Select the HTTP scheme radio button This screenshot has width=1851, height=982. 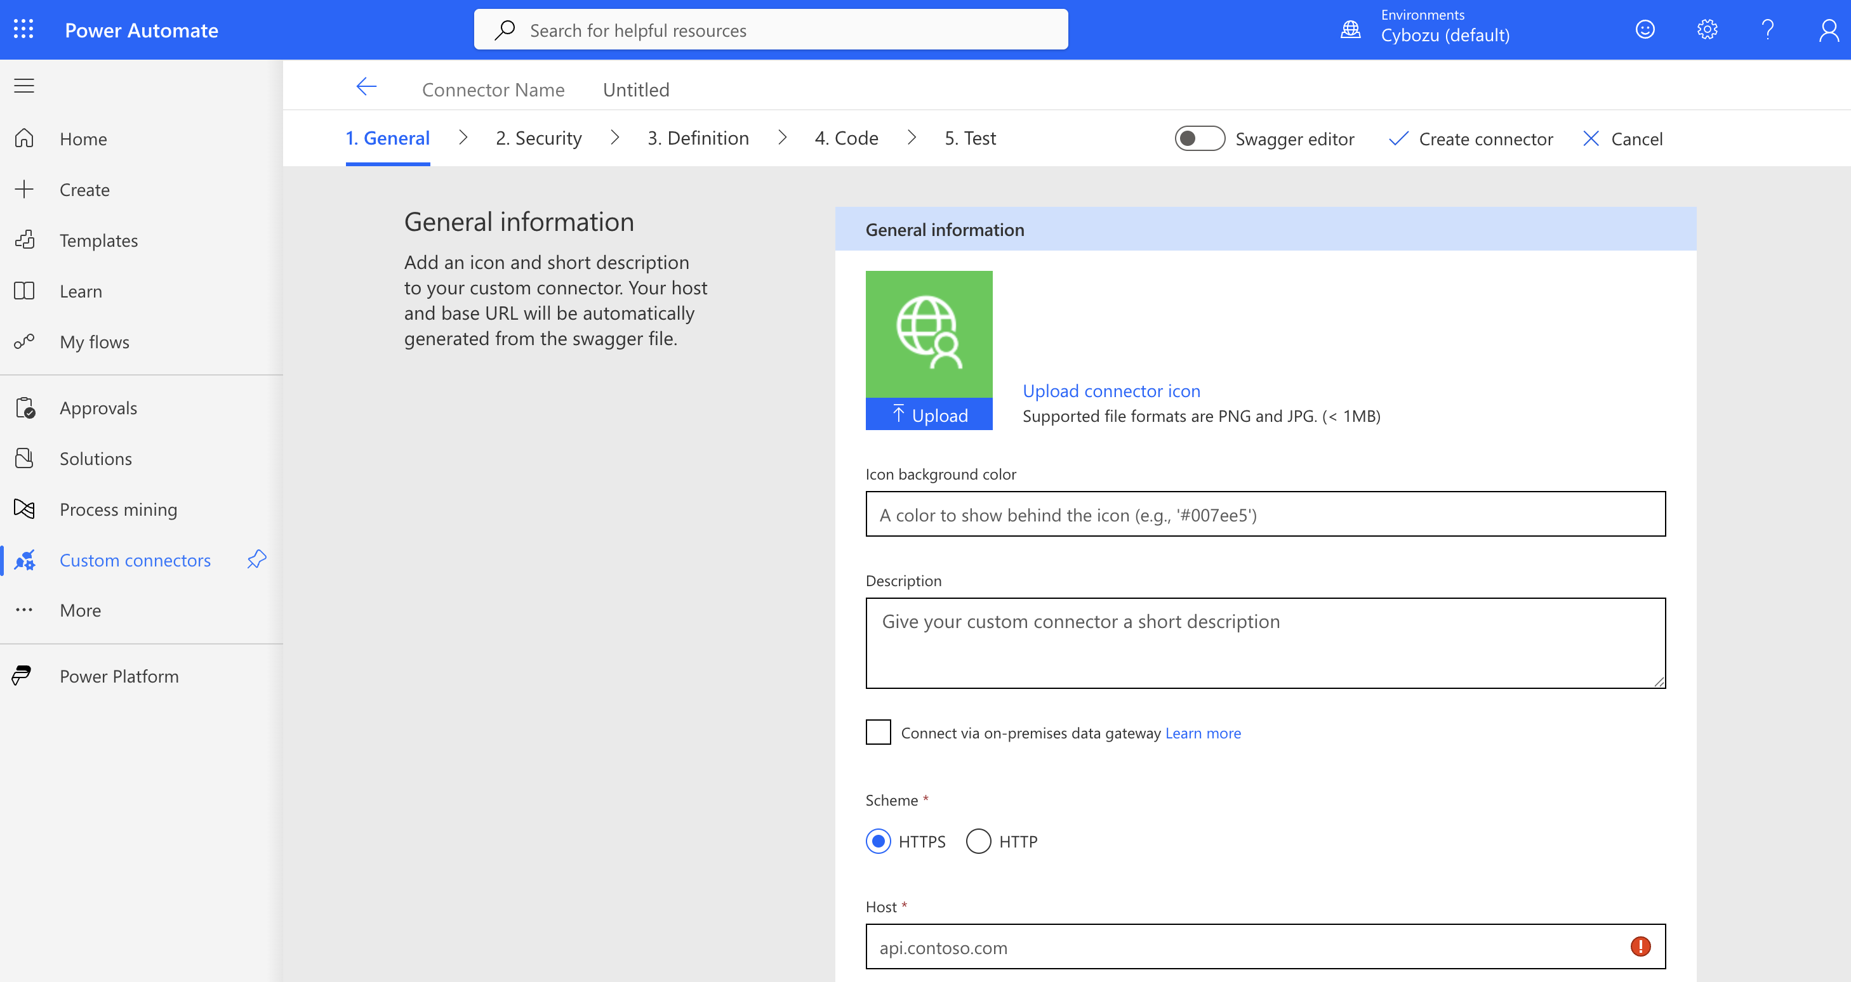point(978,841)
